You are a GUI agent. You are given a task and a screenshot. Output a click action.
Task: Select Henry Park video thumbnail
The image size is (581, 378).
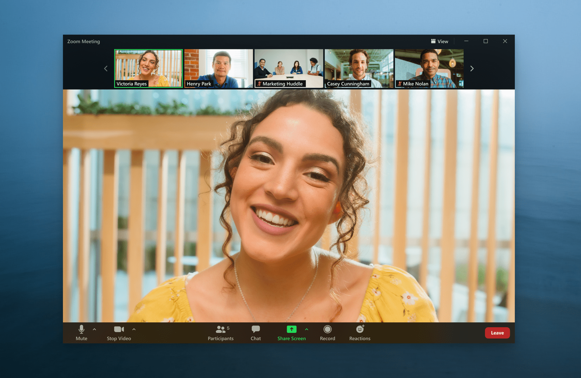(218, 68)
